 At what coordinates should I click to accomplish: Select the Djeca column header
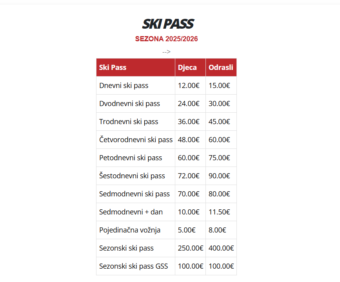point(187,67)
